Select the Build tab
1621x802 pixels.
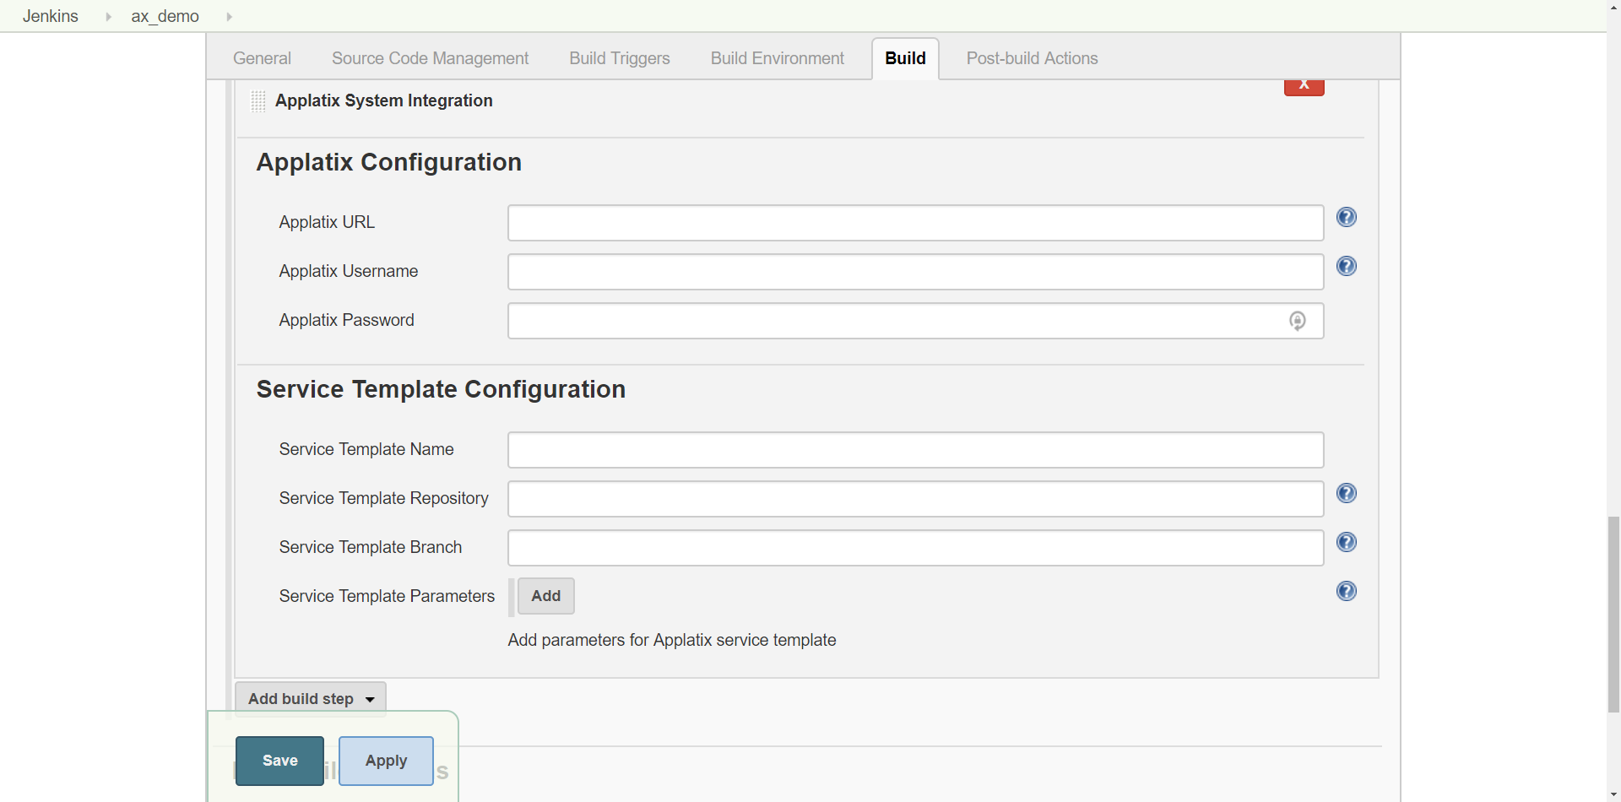click(905, 58)
